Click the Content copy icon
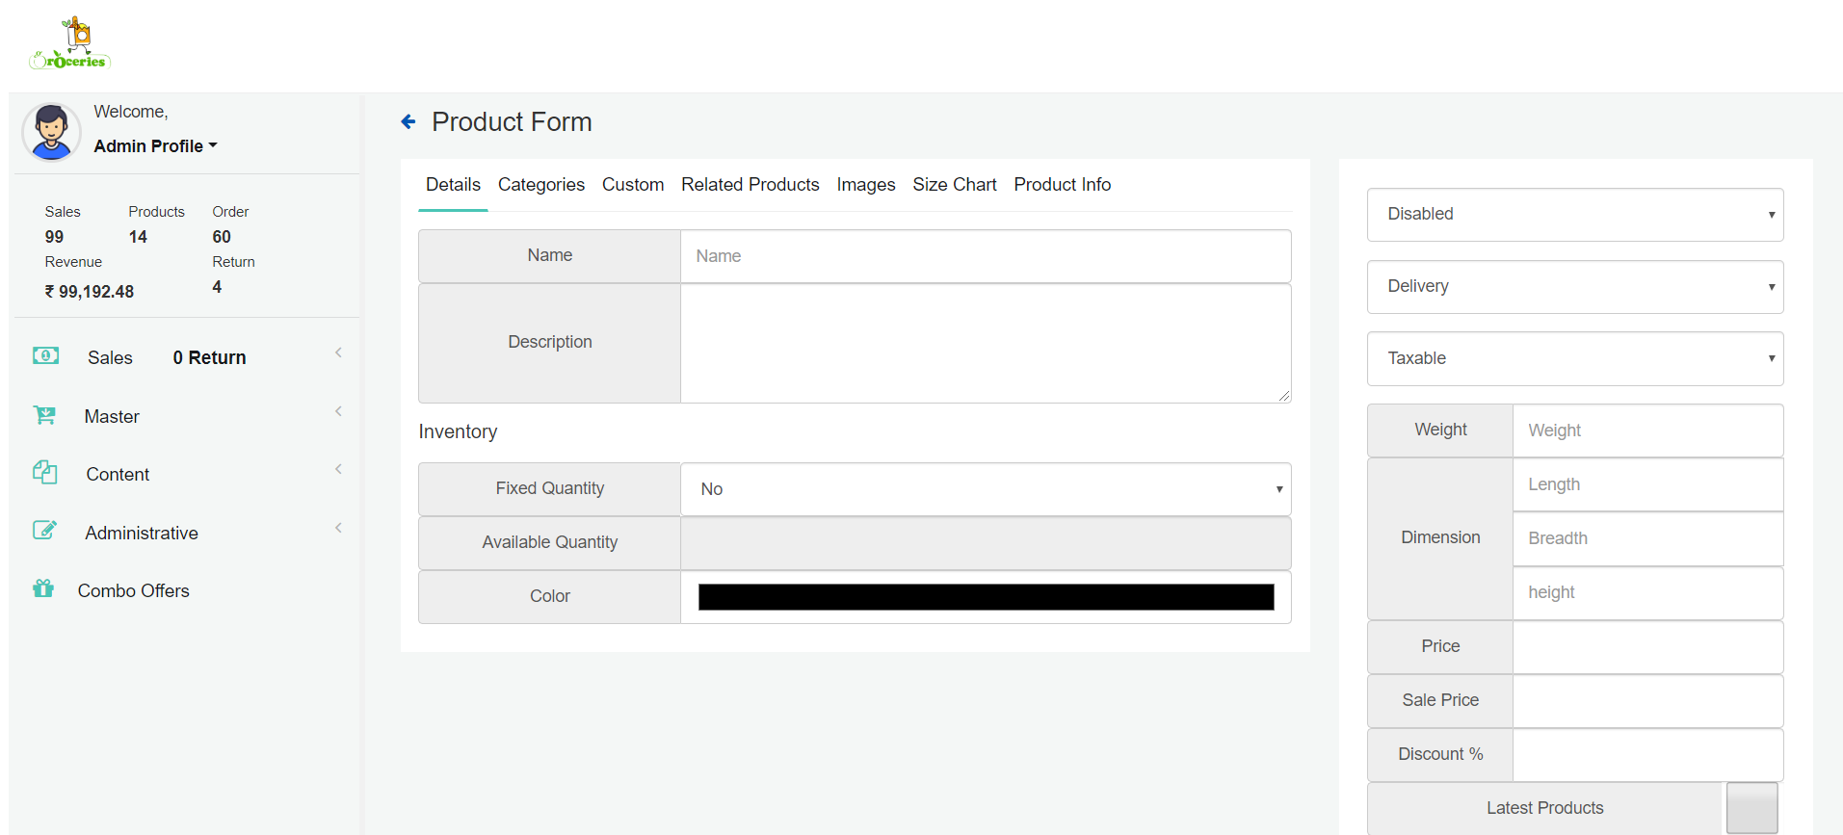The height and width of the screenshot is (835, 1843). (x=44, y=472)
